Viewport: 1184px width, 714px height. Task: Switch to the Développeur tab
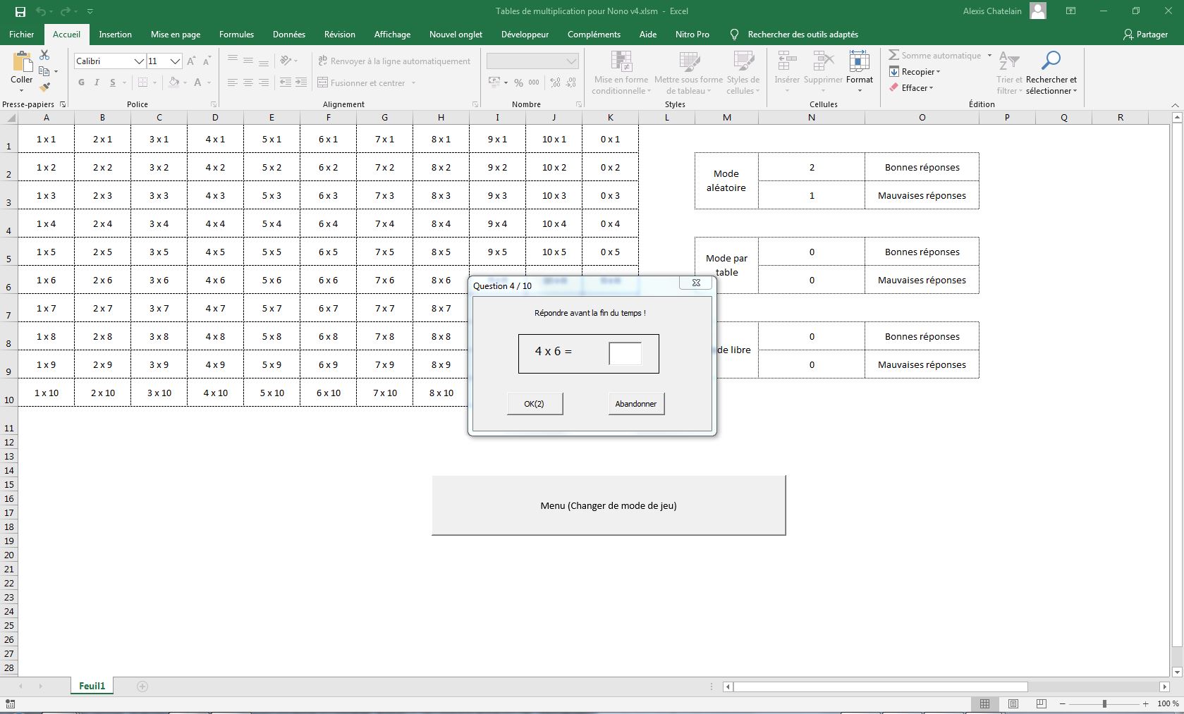click(525, 34)
